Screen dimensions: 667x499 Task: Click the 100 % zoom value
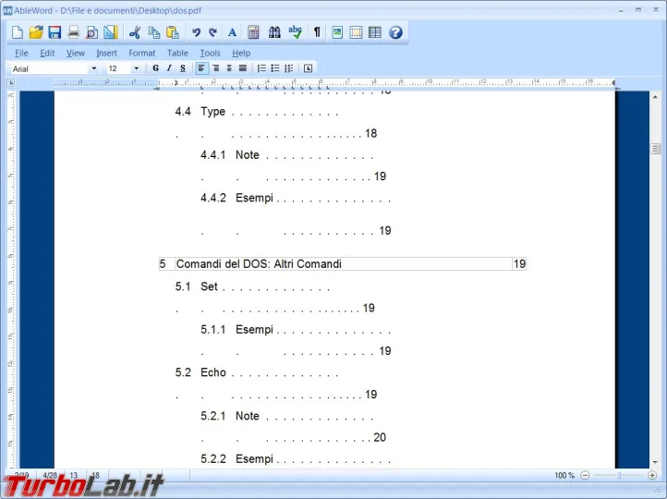pos(564,475)
